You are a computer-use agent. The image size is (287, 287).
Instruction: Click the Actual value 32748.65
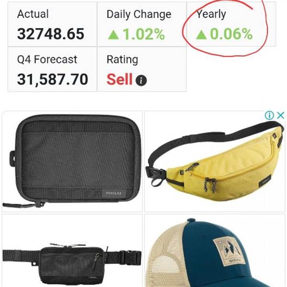click(x=51, y=34)
